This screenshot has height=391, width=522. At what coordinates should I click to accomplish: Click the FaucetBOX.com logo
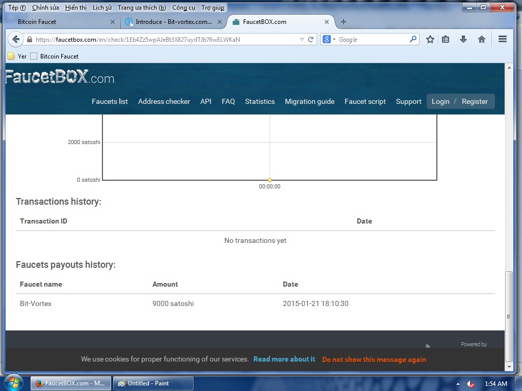pos(60,77)
